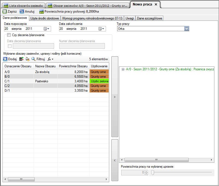Click the printer icon in grid toolbar

pyautogui.click(x=27, y=59)
